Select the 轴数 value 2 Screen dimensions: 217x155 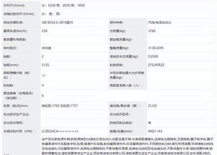[x=43, y=57]
